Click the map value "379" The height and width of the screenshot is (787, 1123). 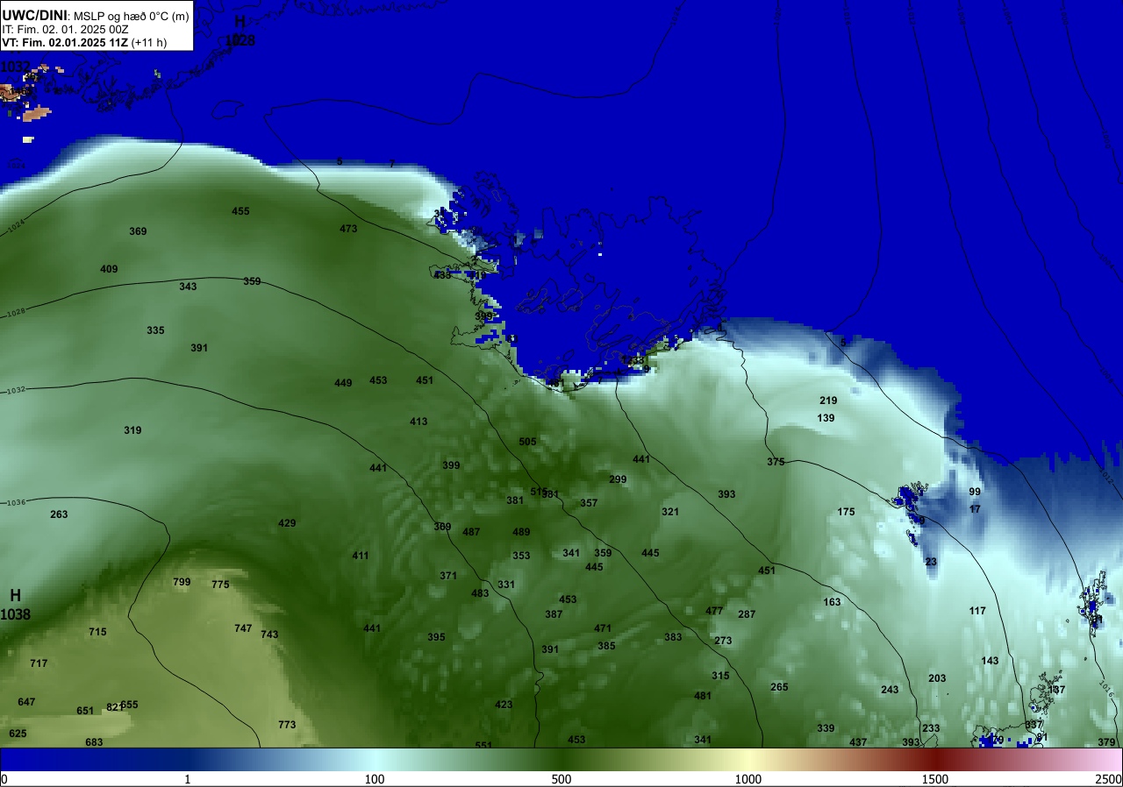tap(1106, 742)
